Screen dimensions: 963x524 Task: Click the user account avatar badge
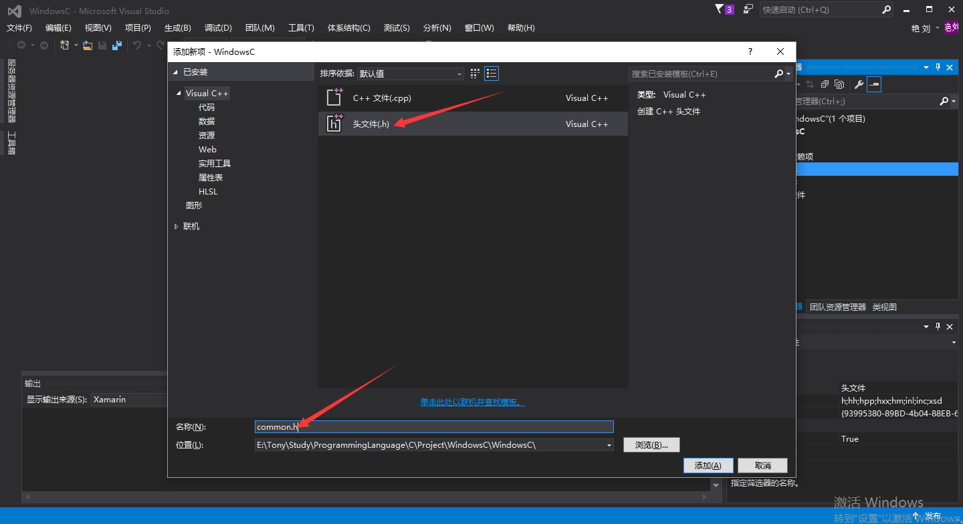(x=952, y=27)
